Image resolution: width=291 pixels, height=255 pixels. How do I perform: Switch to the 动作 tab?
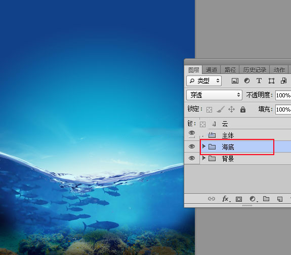pos(279,70)
